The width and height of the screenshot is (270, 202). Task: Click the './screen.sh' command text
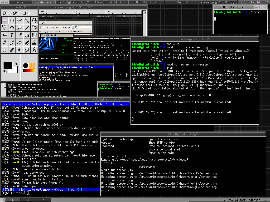[x=257, y=12]
